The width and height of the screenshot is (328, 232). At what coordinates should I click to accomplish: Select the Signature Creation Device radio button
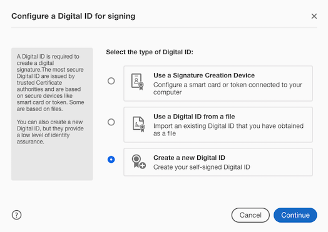[x=111, y=81]
